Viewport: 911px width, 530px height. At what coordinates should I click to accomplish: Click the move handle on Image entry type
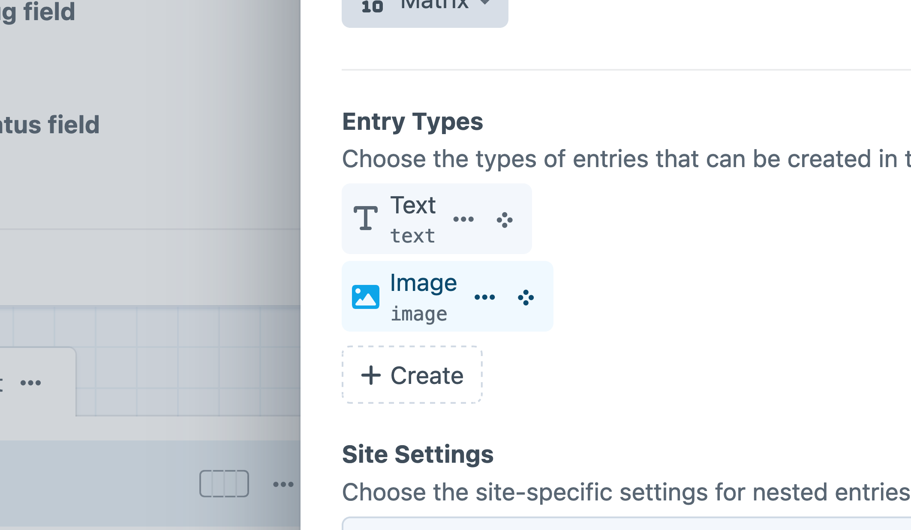[x=526, y=297]
